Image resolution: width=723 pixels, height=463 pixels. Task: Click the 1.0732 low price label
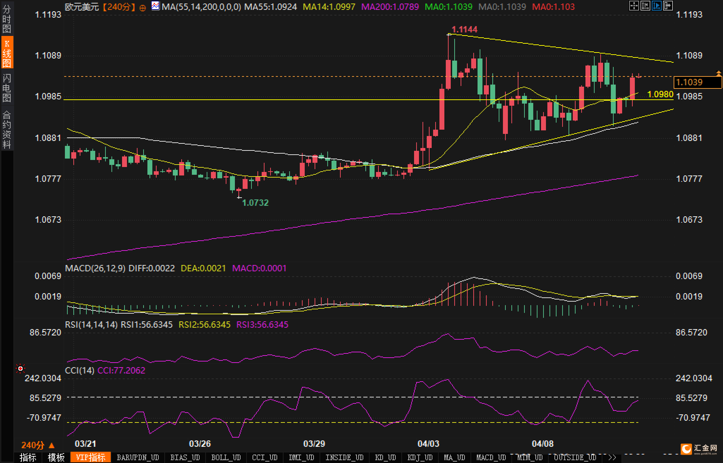(x=255, y=203)
